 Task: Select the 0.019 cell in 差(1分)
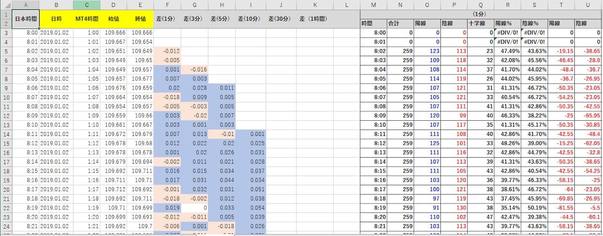(167, 208)
